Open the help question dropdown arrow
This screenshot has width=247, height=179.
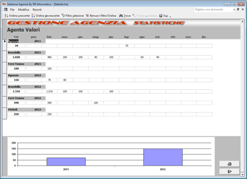pos(234,10)
